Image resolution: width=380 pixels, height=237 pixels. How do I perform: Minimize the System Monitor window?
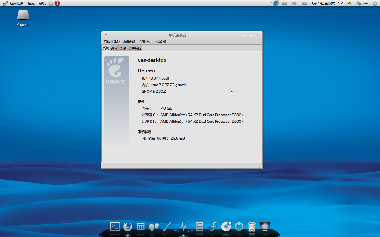tap(244, 35)
